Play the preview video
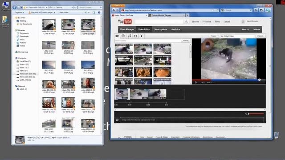The image size is (285, 160). coord(196,82)
